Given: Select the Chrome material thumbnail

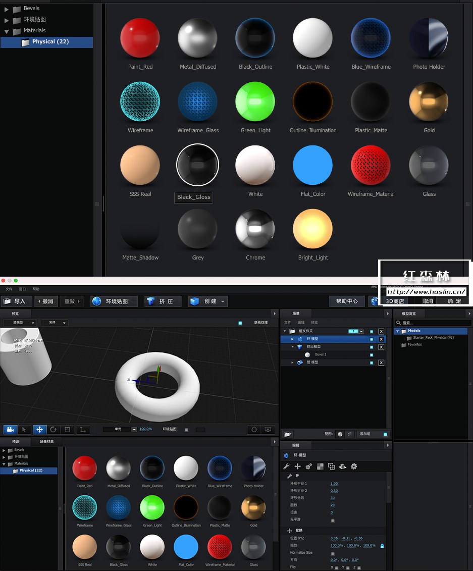Looking at the screenshot, I should click(x=255, y=229).
